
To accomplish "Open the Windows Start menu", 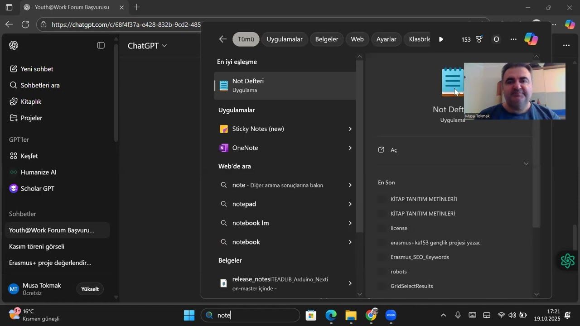I will (x=189, y=315).
